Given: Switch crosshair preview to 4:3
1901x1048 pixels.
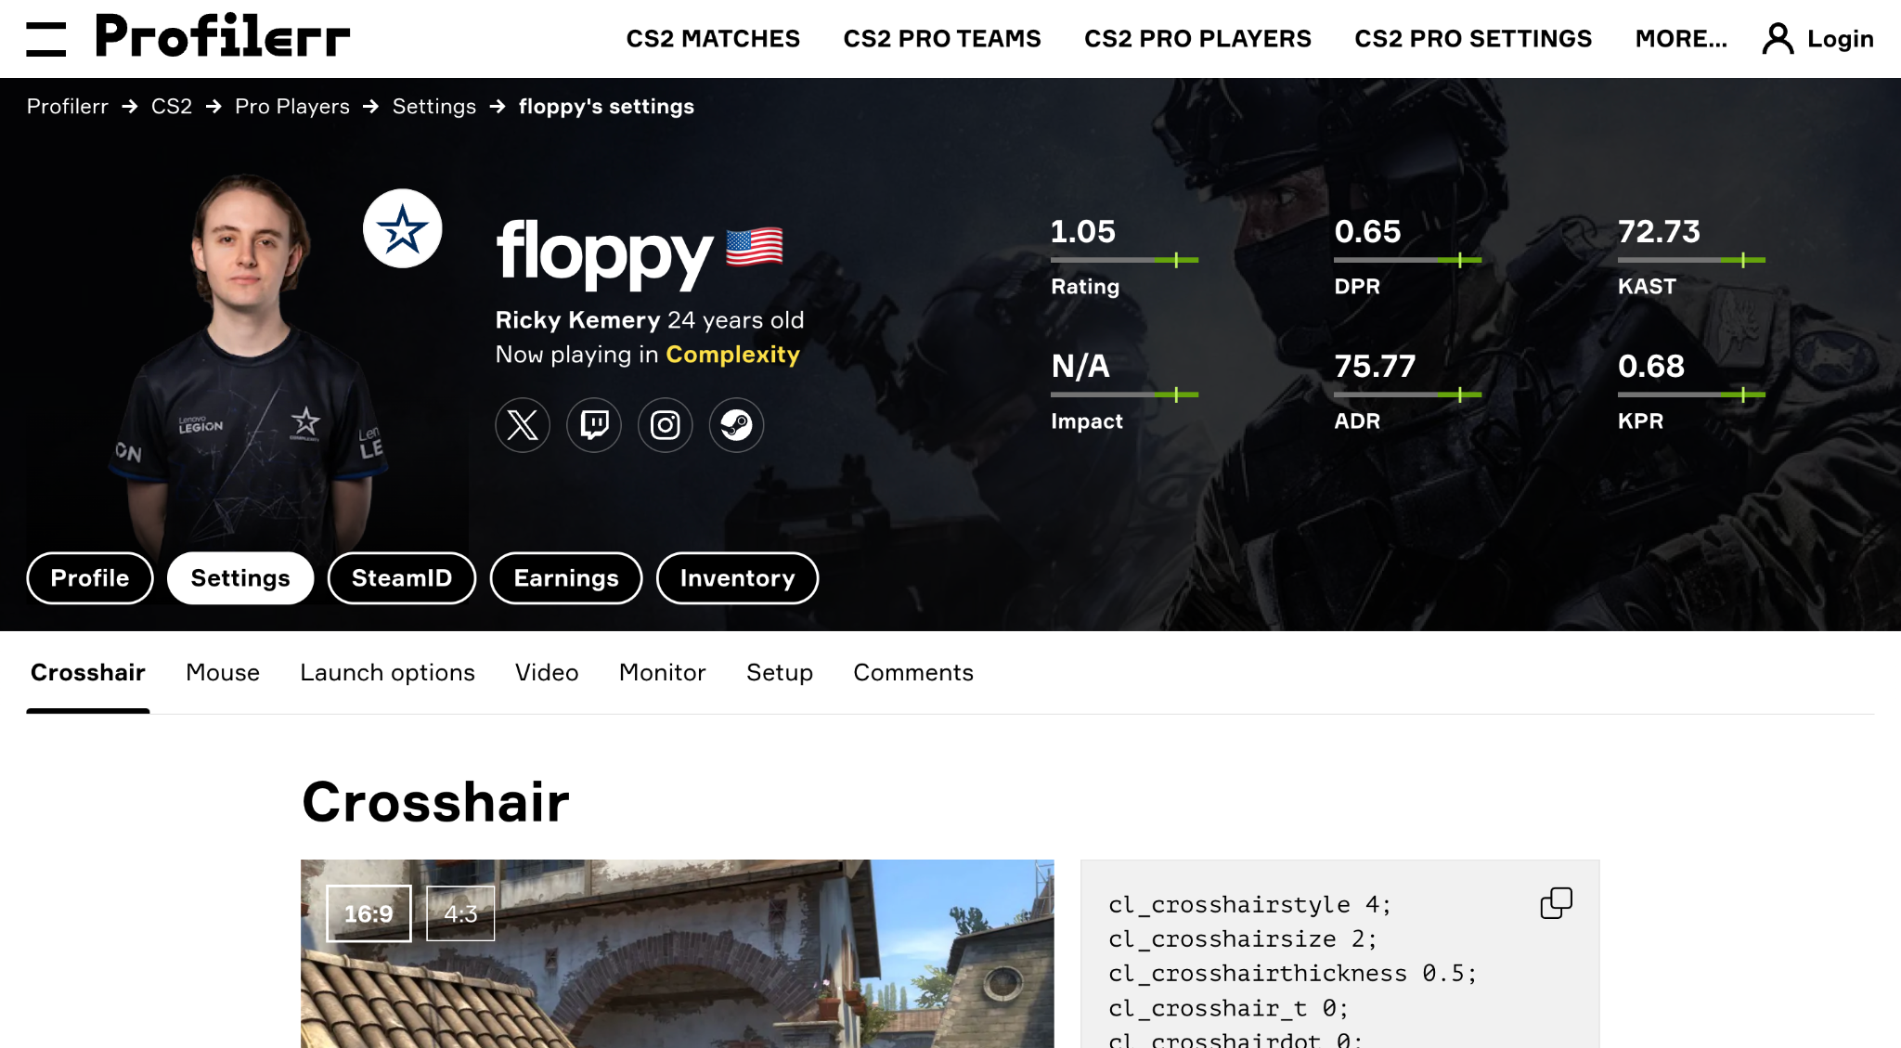Looking at the screenshot, I should 460,913.
